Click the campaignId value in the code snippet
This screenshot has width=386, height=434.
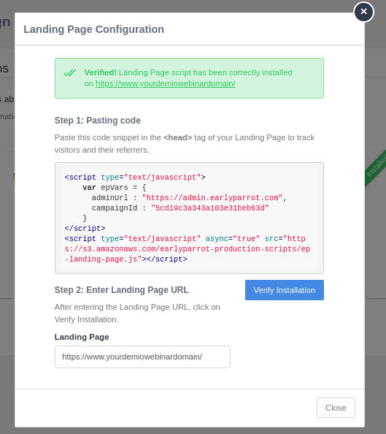coord(210,208)
